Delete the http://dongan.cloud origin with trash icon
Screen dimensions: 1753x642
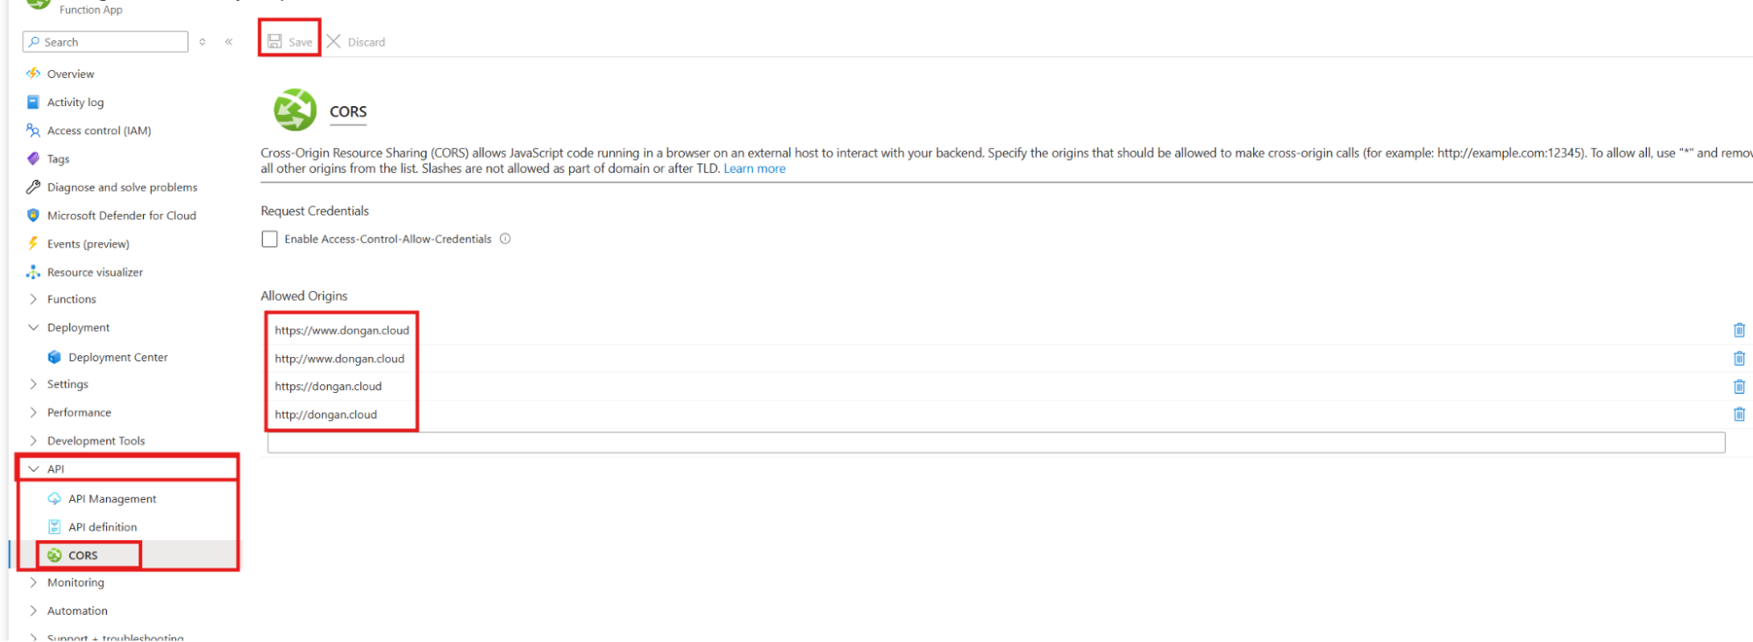click(x=1738, y=414)
